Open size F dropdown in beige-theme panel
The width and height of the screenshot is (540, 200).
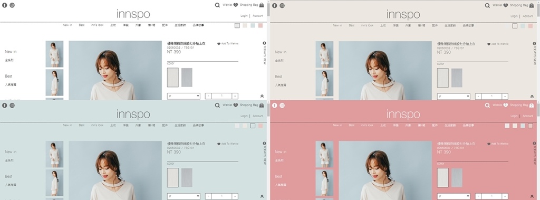454,97
